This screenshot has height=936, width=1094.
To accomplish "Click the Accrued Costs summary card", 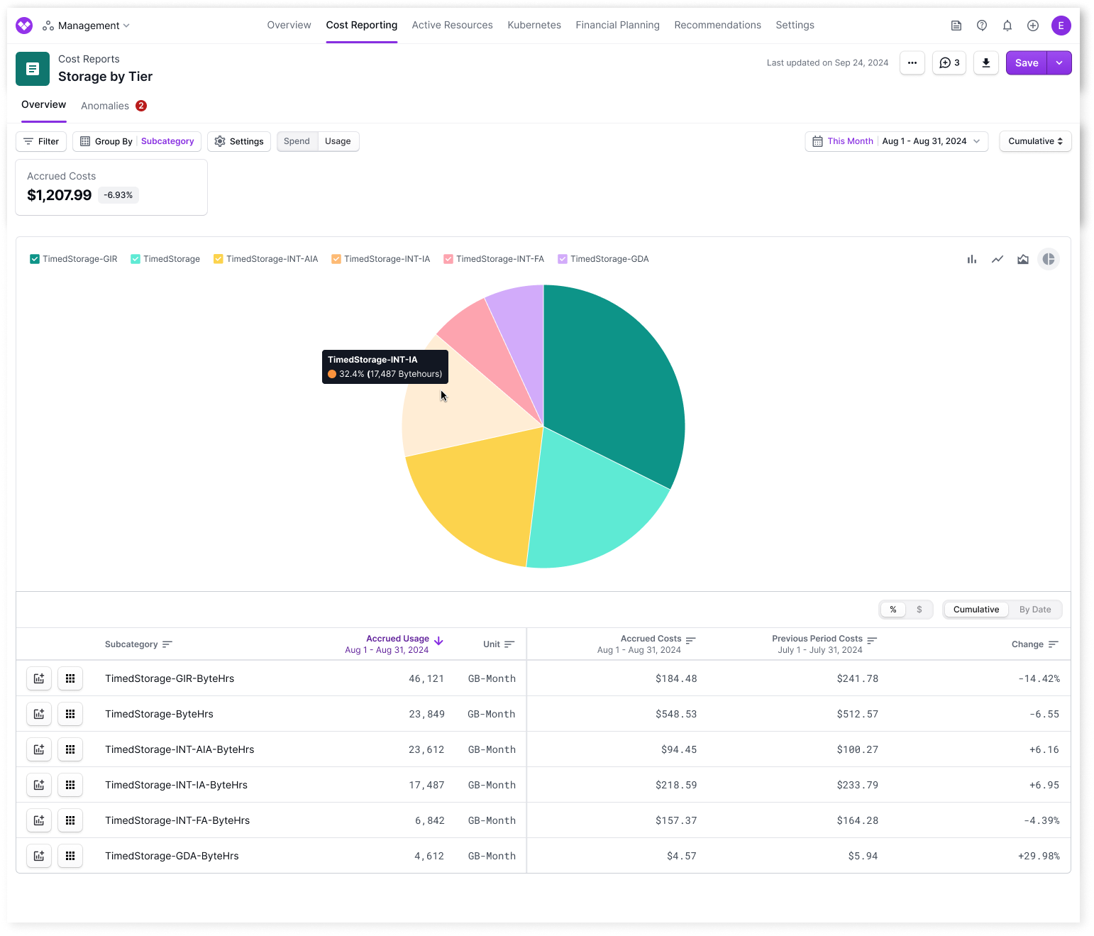I will click(x=111, y=187).
